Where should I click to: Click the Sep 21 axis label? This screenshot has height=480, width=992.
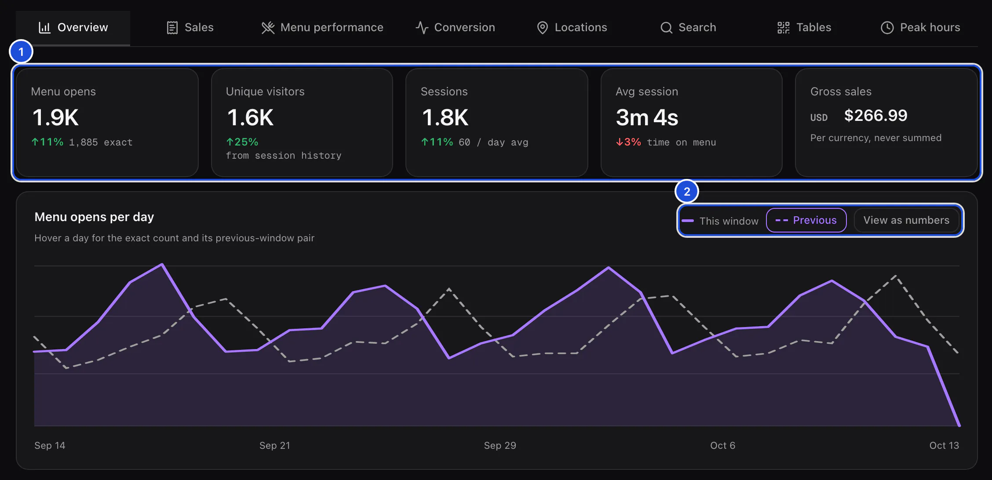[275, 445]
